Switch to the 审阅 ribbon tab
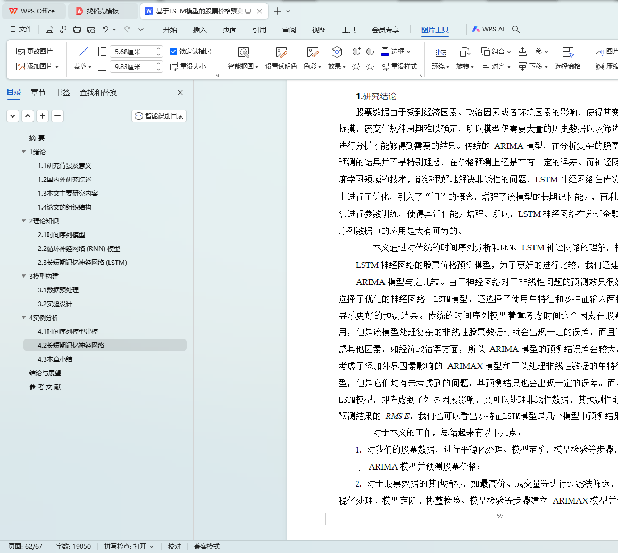Viewport: 618px width, 553px height. coord(289,30)
